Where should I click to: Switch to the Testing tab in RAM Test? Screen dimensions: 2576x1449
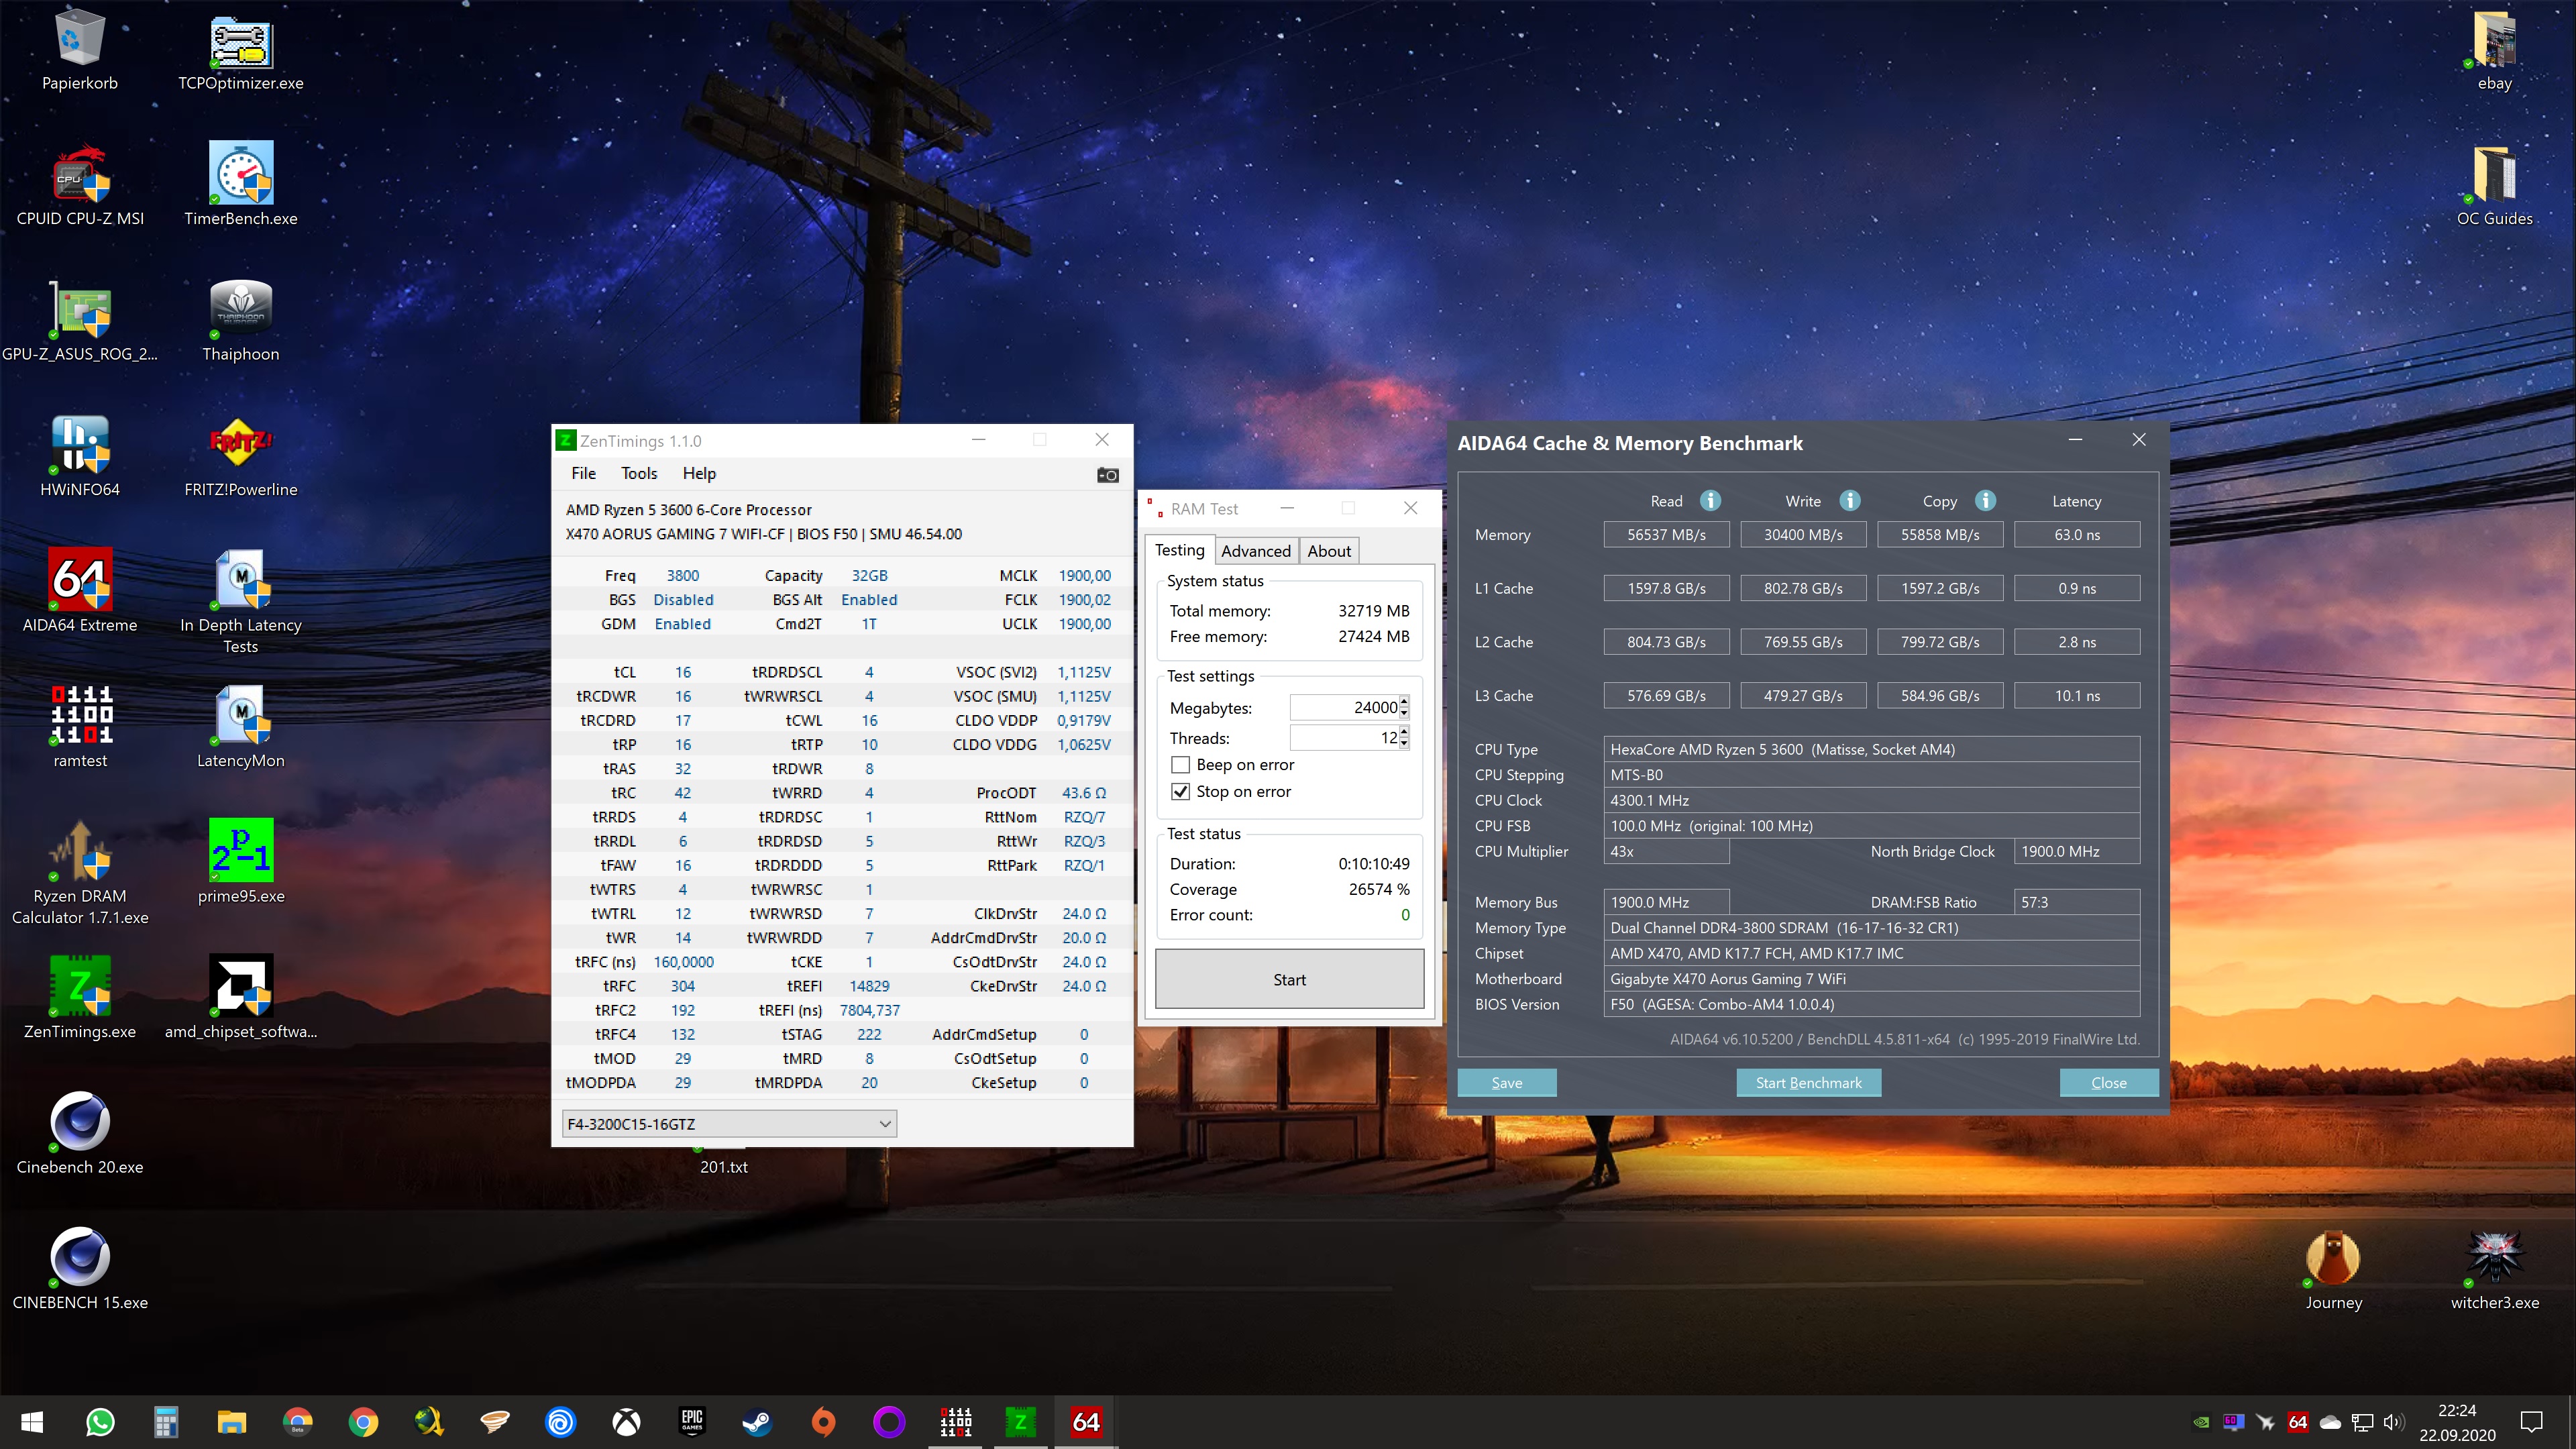1180,550
